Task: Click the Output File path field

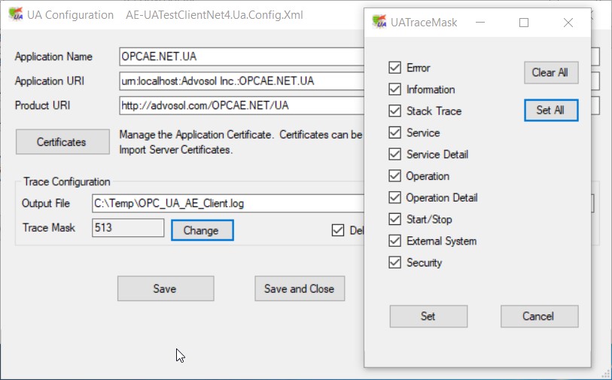Action: click(x=226, y=203)
